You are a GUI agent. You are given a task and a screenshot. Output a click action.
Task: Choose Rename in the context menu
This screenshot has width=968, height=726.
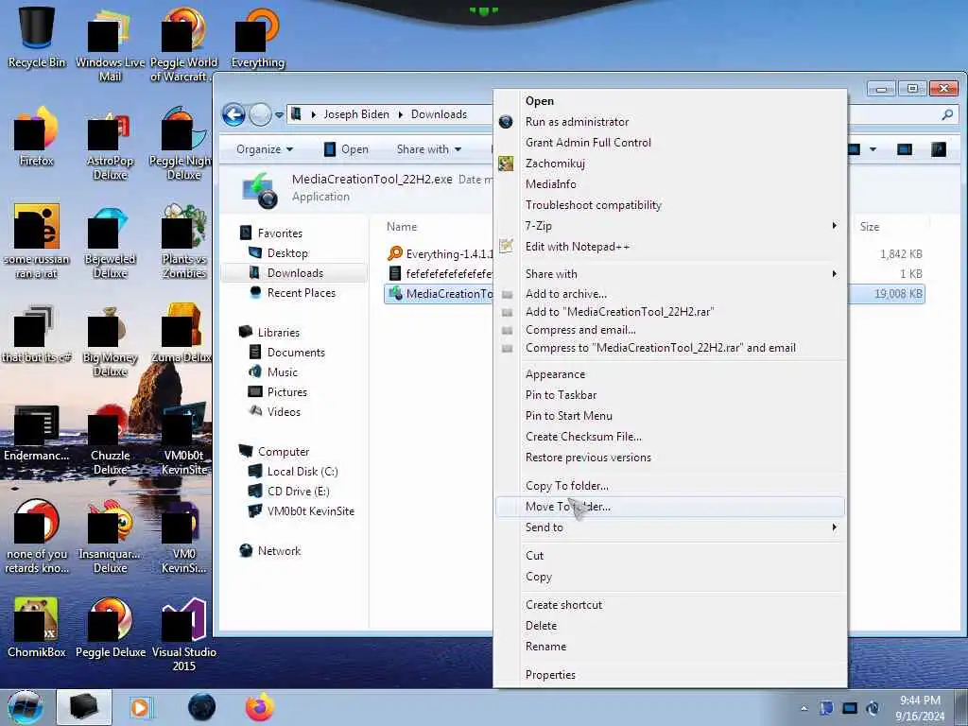670,647
